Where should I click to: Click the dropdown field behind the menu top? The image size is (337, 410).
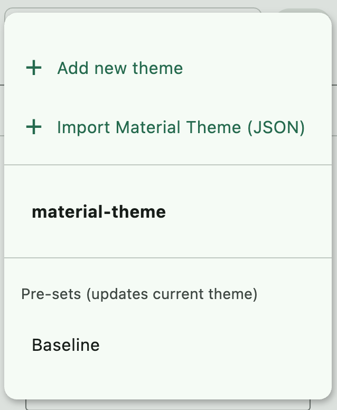pos(132,10)
